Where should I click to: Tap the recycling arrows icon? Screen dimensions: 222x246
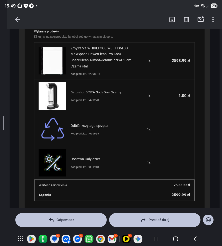click(x=53, y=129)
